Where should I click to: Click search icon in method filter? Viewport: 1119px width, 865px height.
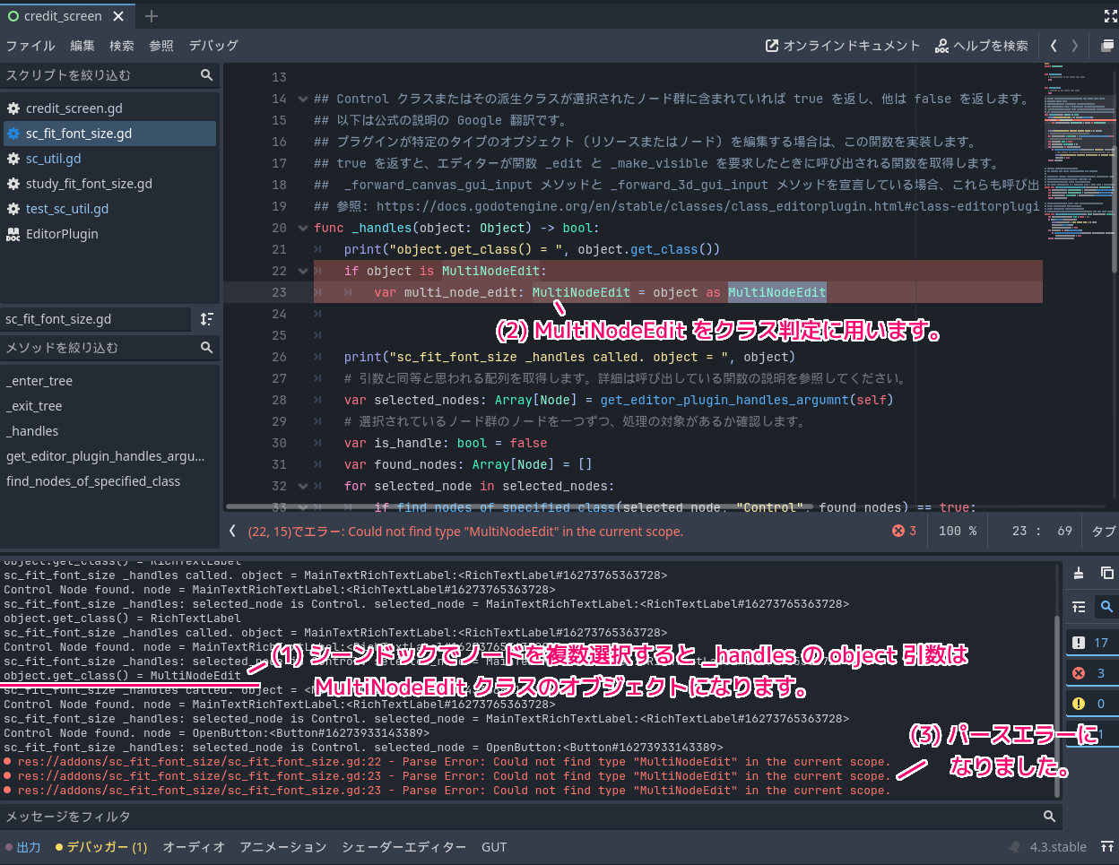click(x=206, y=348)
